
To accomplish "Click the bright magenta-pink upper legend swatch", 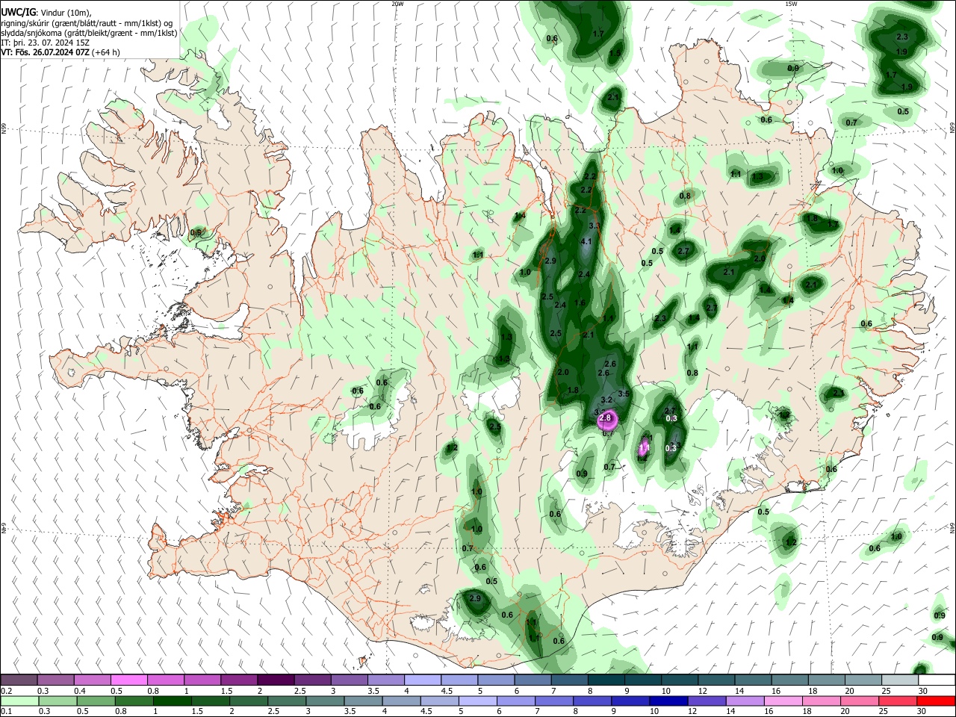I will pos(128,680).
